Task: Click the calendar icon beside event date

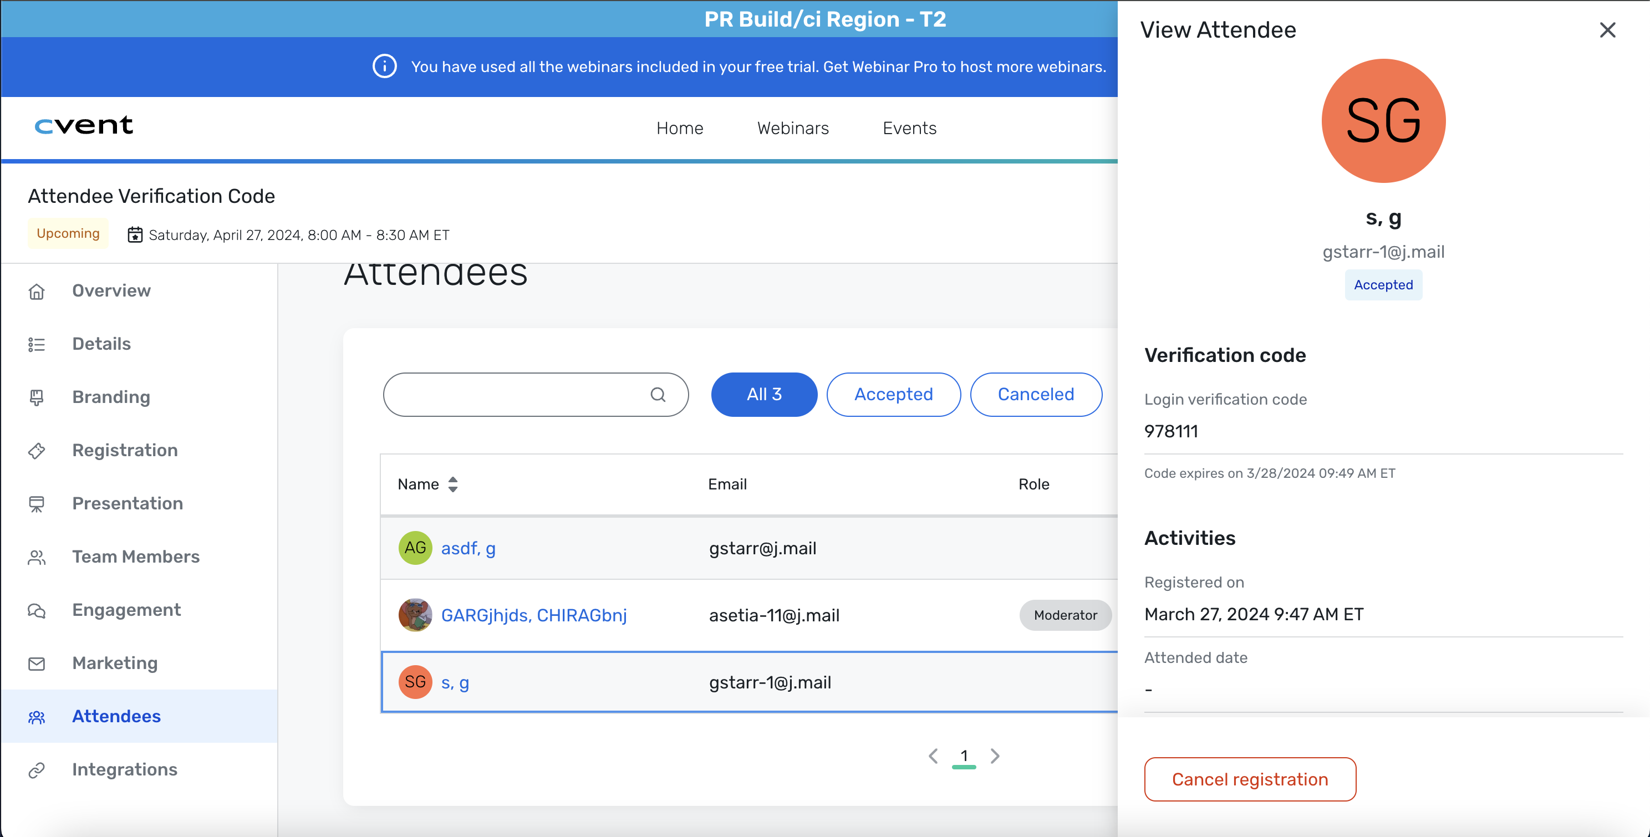Action: [x=135, y=234]
